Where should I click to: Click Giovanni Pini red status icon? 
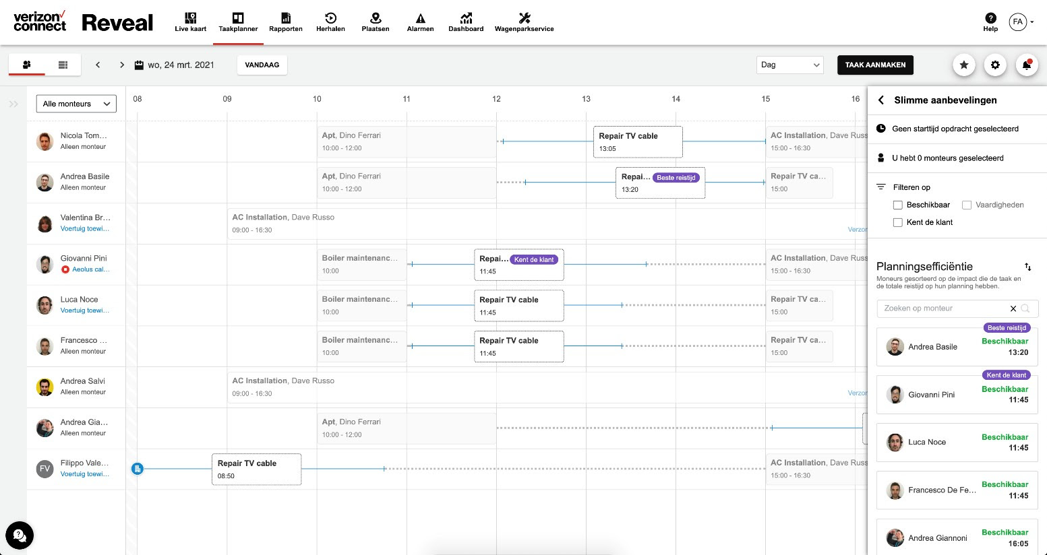pyautogui.click(x=65, y=269)
